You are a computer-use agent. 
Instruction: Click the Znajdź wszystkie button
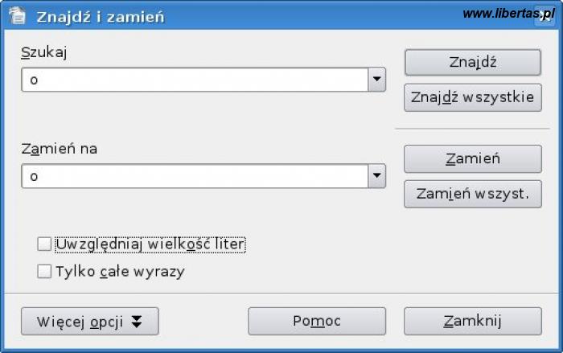472,97
